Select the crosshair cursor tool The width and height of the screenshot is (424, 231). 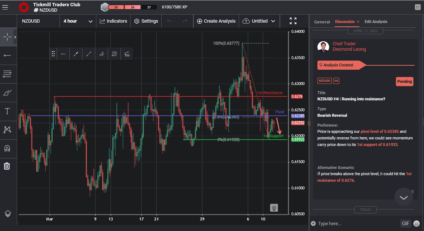7,37
